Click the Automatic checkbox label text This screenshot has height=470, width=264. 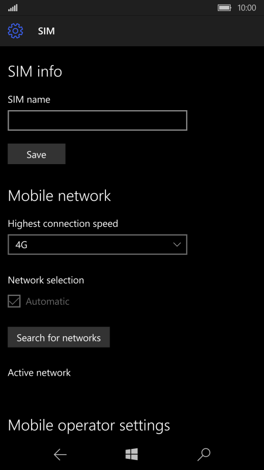click(x=47, y=301)
